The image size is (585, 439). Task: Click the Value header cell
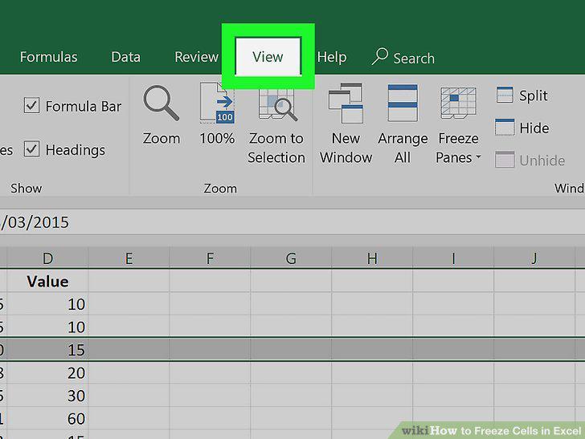click(x=47, y=282)
